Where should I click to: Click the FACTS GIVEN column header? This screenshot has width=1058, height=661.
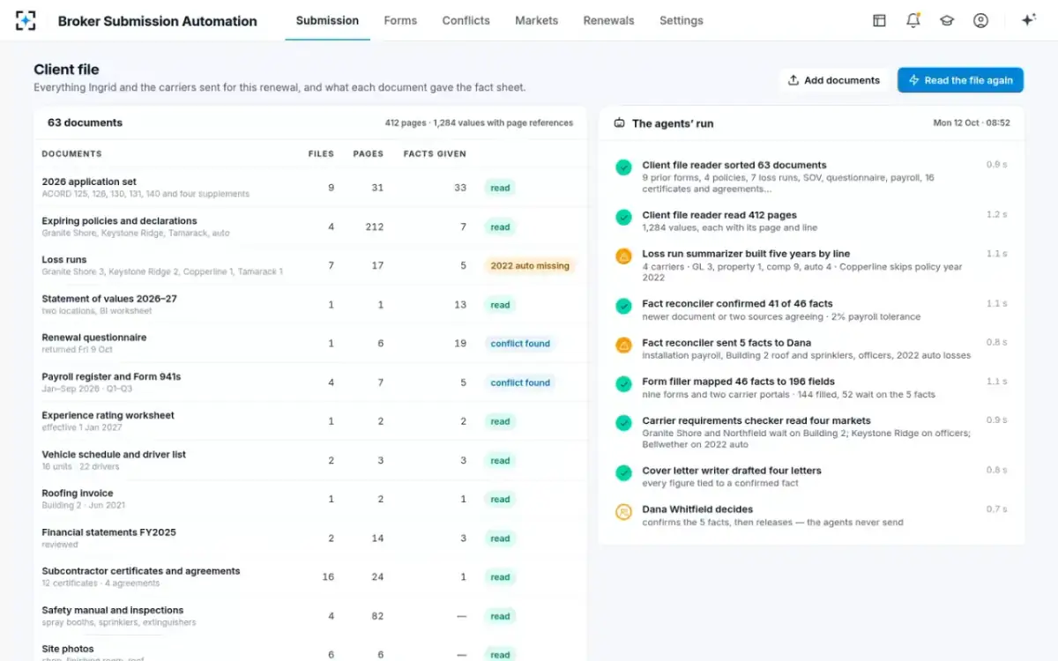pyautogui.click(x=435, y=153)
